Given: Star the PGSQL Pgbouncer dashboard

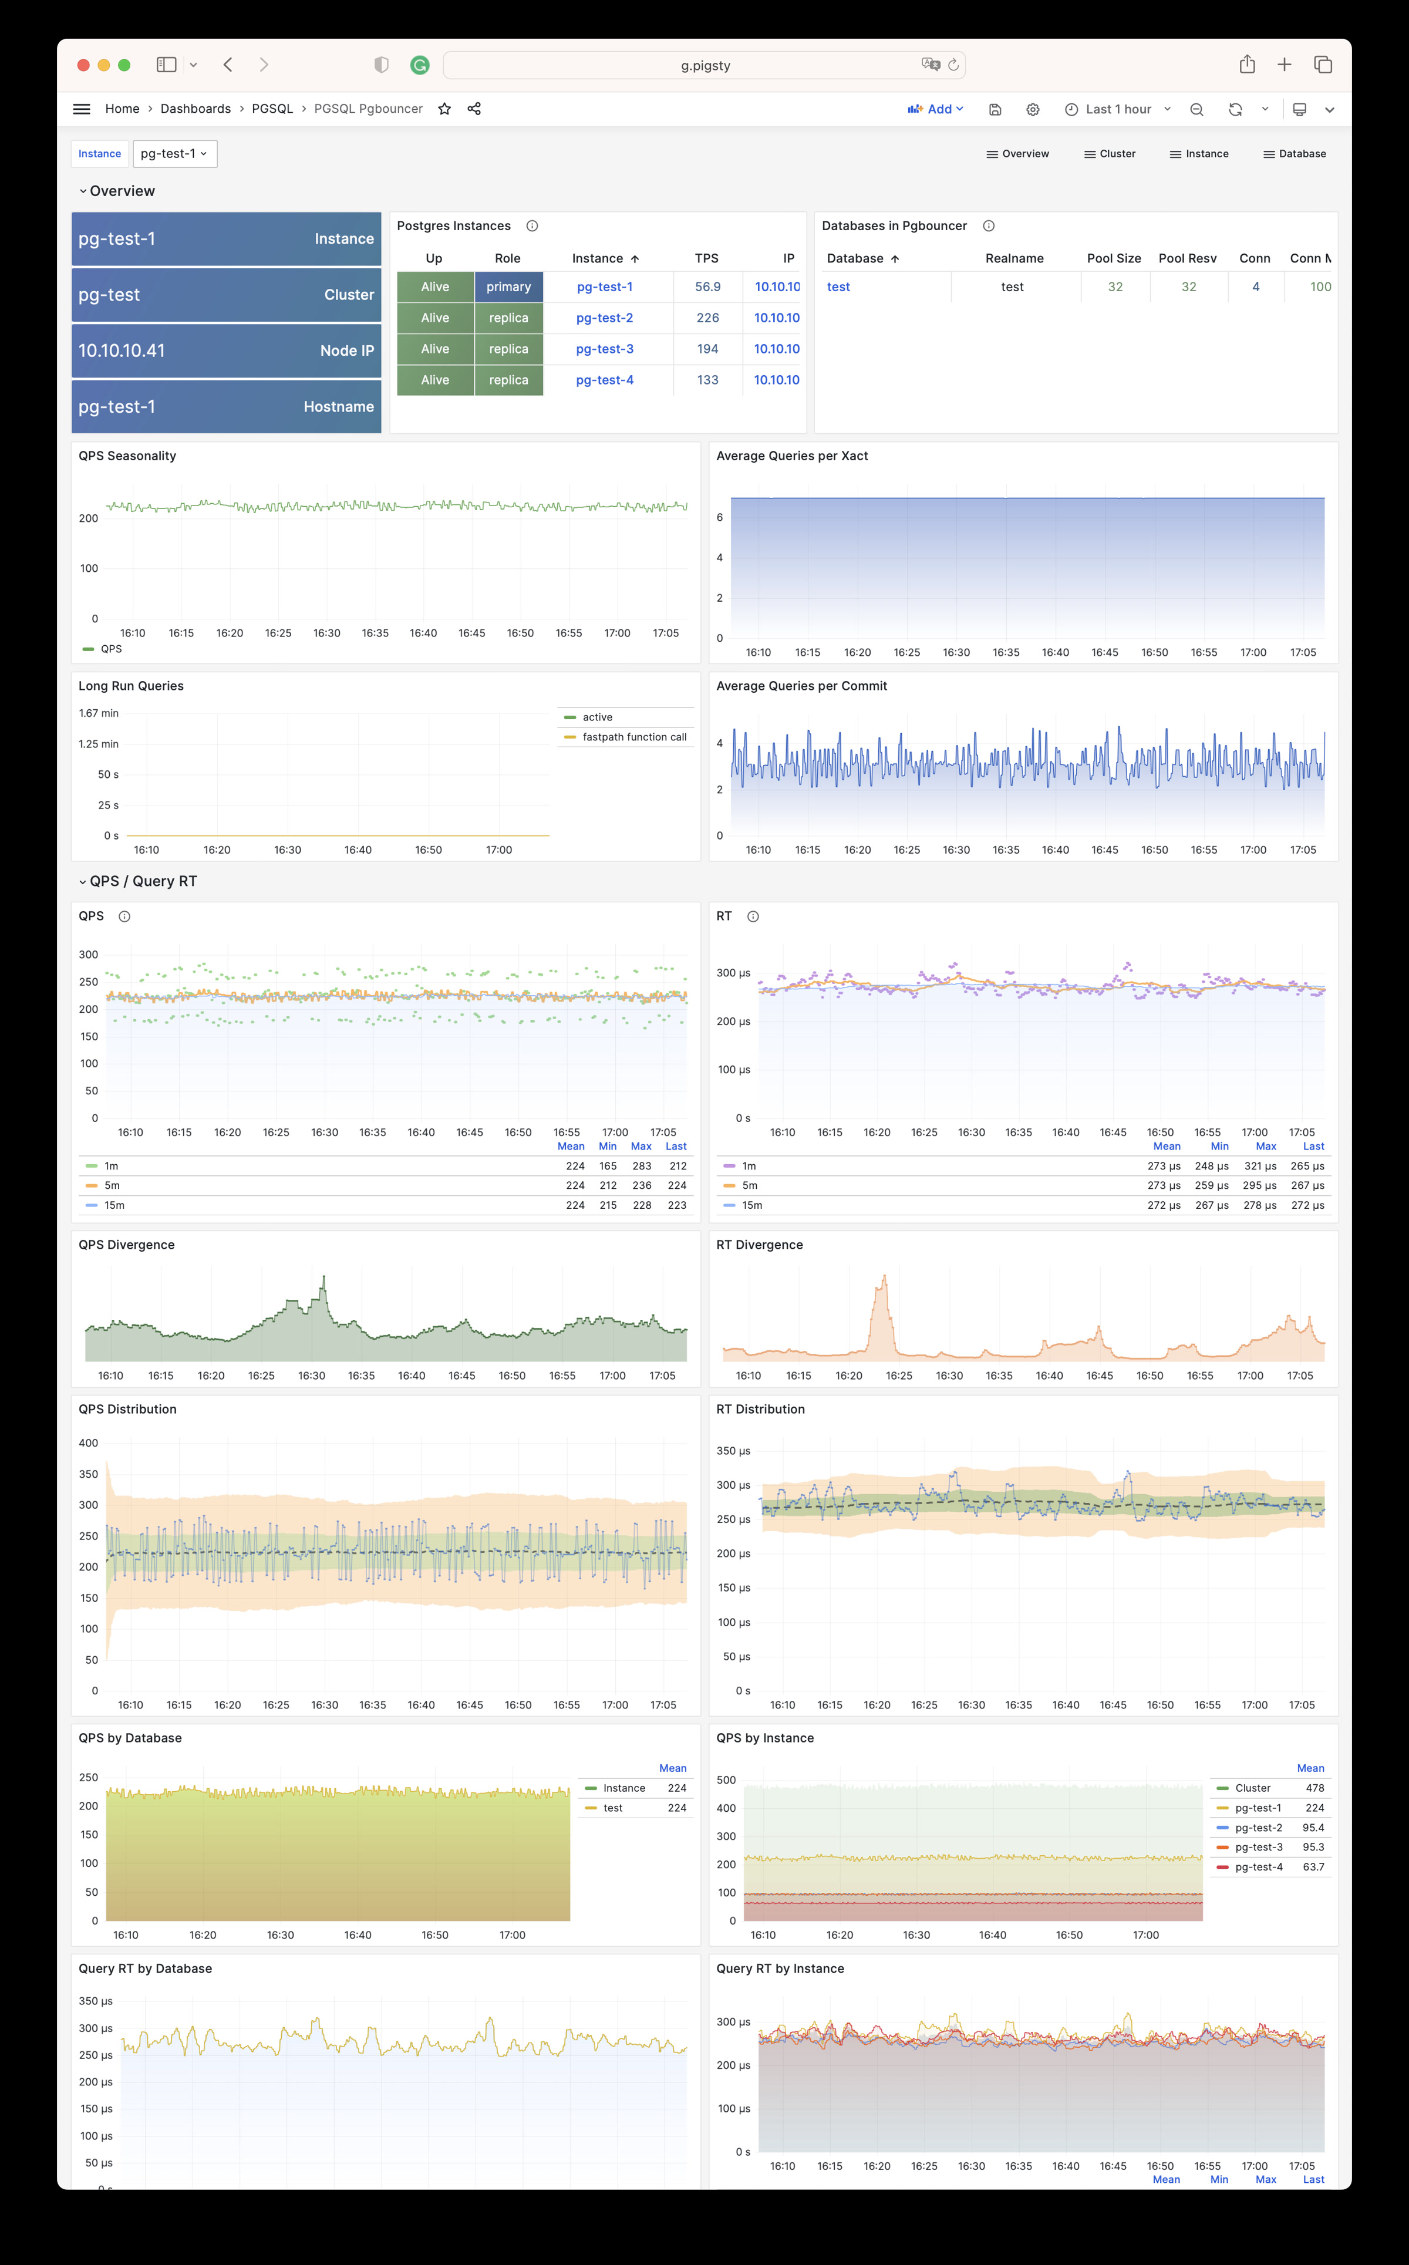Looking at the screenshot, I should pyautogui.click(x=444, y=109).
